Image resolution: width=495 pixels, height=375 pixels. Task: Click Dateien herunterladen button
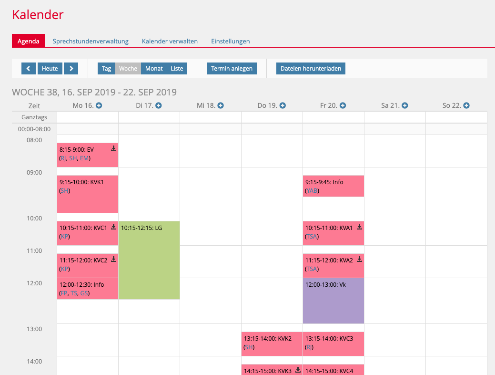tap(311, 69)
